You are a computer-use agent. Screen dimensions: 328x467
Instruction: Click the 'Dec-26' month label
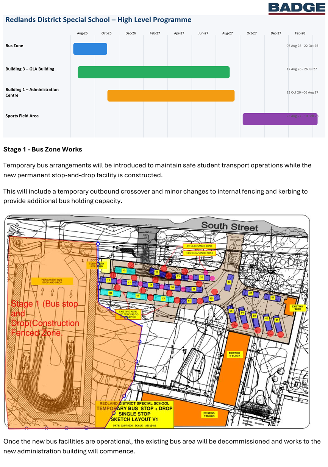click(x=131, y=33)
